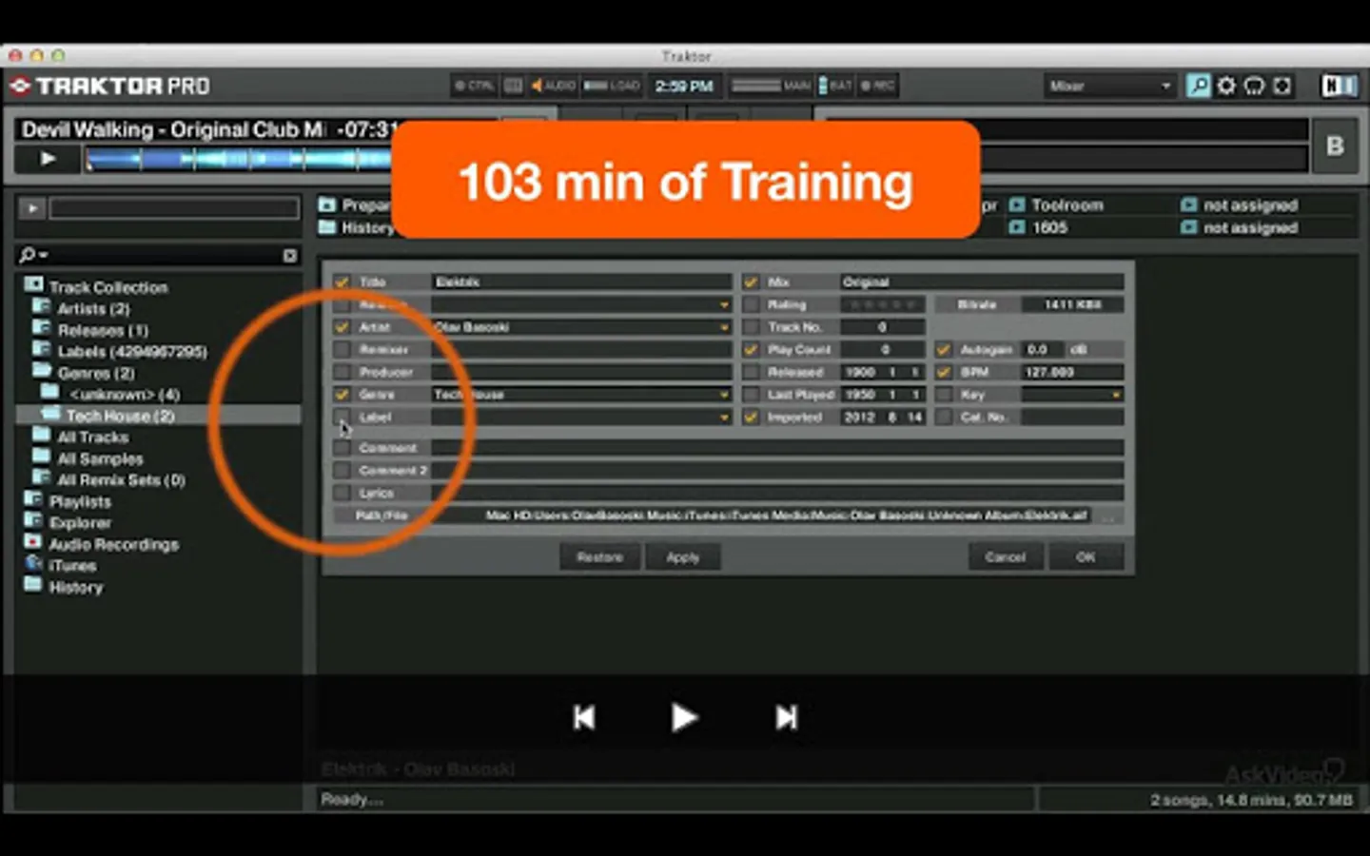Click the Explorer tree icon
This screenshot has height=856, width=1370.
pos(33,521)
